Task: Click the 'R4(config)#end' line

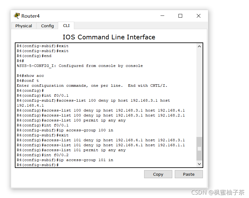Action: point(34,56)
